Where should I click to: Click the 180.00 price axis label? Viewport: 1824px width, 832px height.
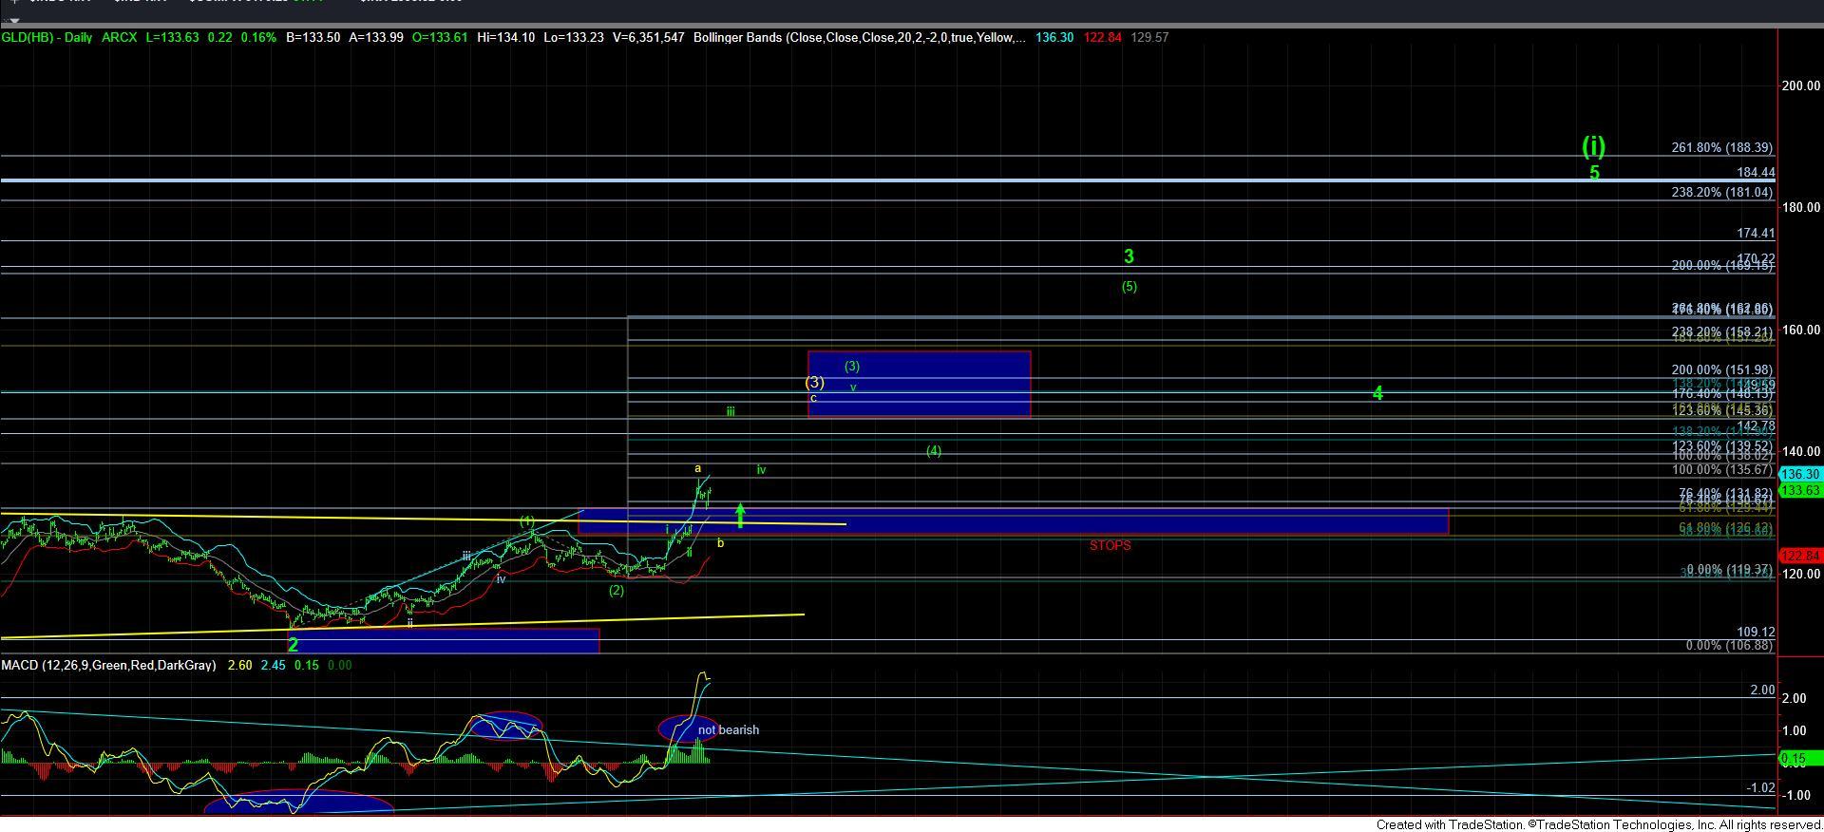pos(1801,207)
